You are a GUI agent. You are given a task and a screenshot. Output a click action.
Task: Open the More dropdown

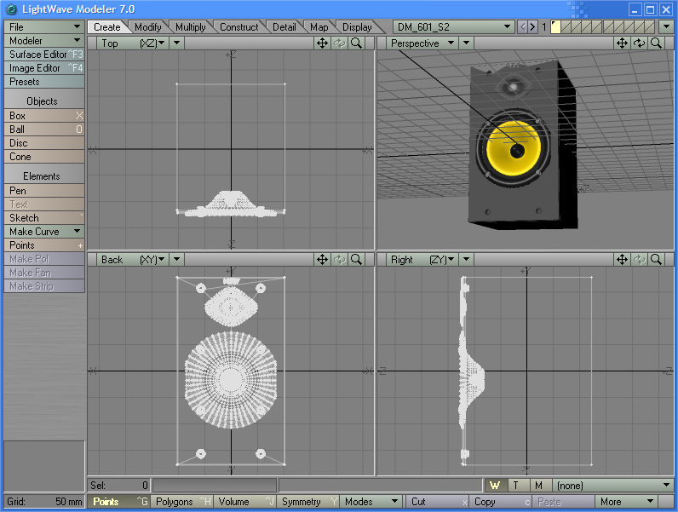[x=626, y=502]
